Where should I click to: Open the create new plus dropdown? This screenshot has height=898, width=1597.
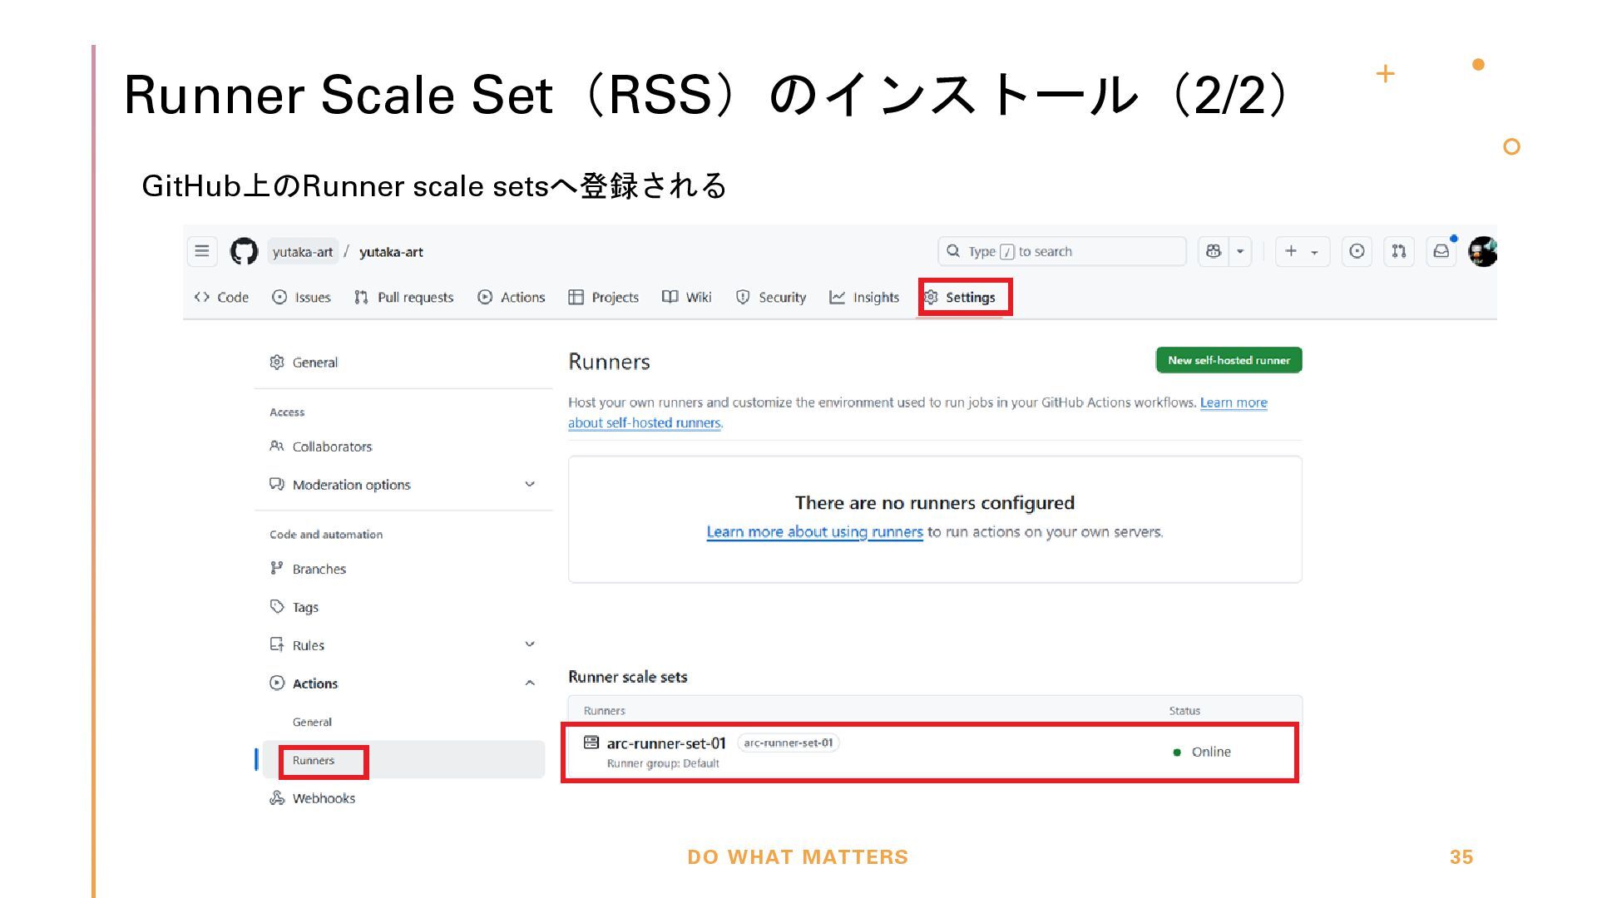(1303, 251)
